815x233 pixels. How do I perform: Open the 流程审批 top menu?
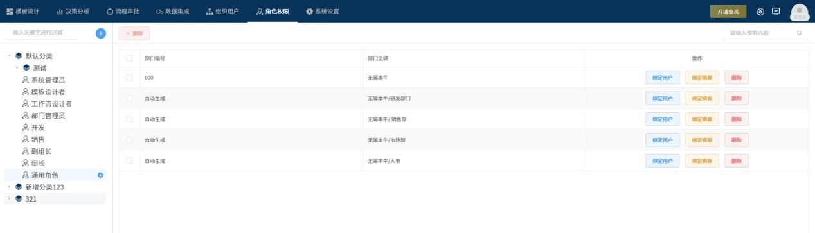tap(123, 12)
